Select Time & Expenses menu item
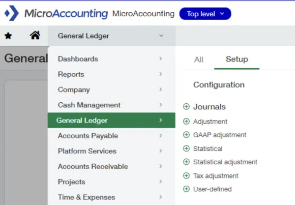The height and width of the screenshot is (205, 295). pyautogui.click(x=112, y=197)
